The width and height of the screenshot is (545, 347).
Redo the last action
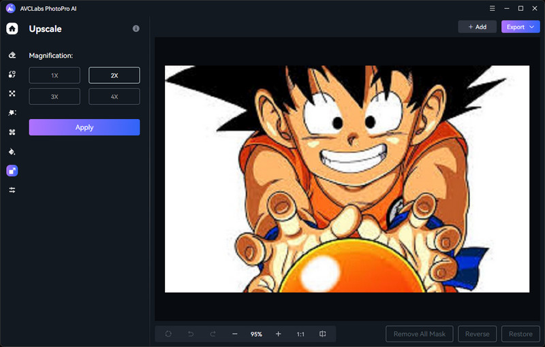tap(213, 334)
